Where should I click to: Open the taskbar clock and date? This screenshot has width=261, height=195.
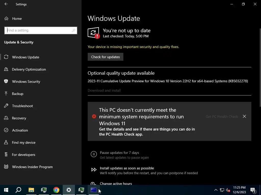[x=239, y=190]
